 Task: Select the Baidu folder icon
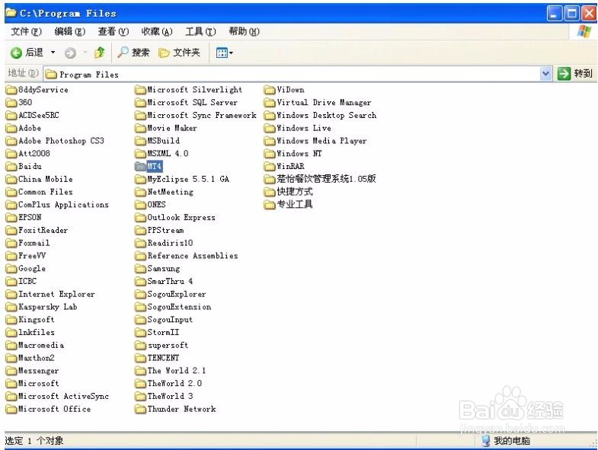click(11, 166)
